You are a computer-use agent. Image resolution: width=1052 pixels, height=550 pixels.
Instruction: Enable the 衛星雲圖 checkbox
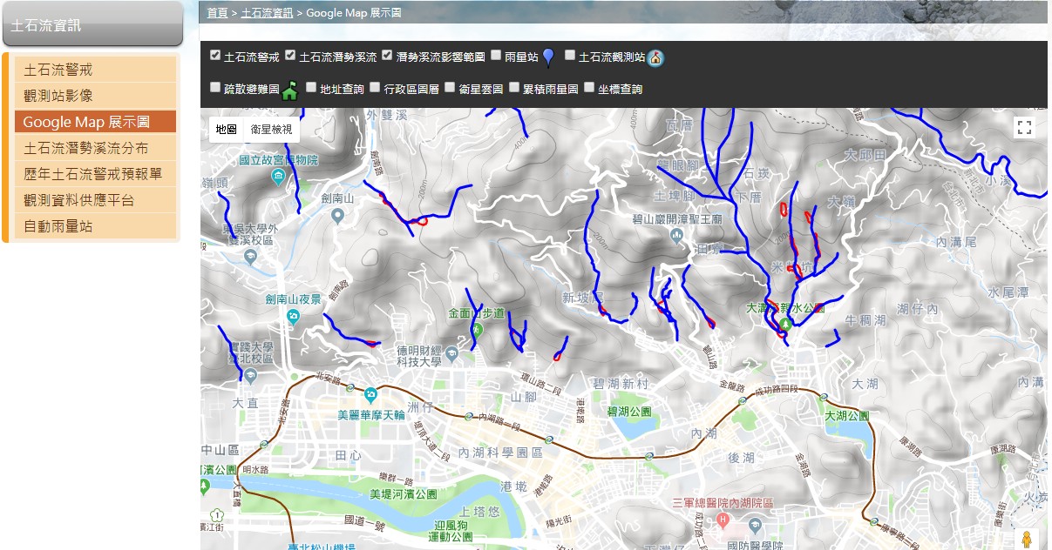pyautogui.click(x=450, y=87)
